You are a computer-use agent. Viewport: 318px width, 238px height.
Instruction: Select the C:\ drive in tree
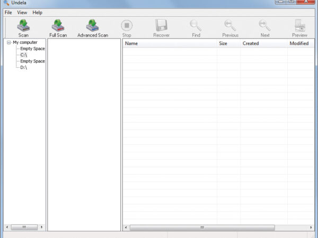pos(24,55)
